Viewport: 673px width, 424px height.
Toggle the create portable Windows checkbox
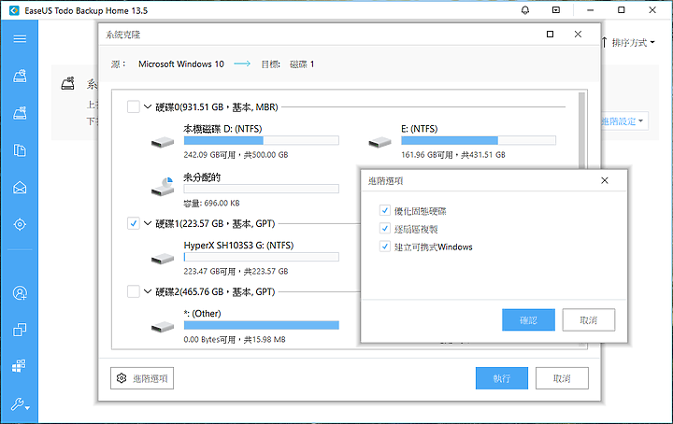(x=384, y=247)
